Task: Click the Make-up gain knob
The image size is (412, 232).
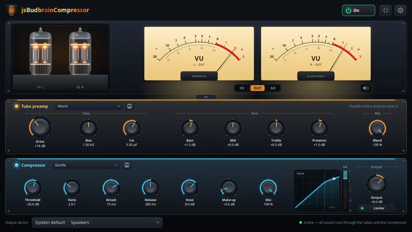Action: (x=229, y=188)
